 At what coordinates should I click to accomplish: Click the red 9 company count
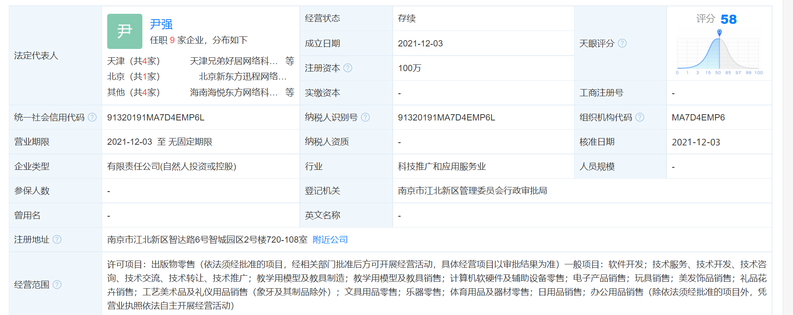(x=172, y=40)
